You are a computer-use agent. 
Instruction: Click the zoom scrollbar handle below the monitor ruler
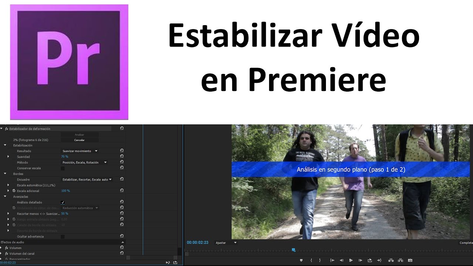pyautogui.click(x=187, y=254)
